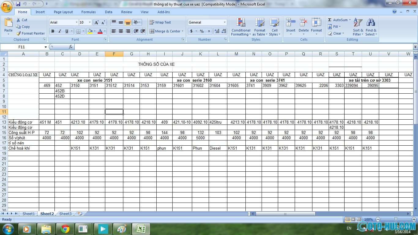Open the Merge & Center dropdown arrow
The height and width of the screenshot is (235, 418).
[x=182, y=31]
